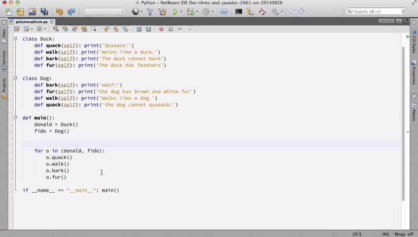
Task: Click the folder-with-monitor remote files icon
Action: point(250,12)
